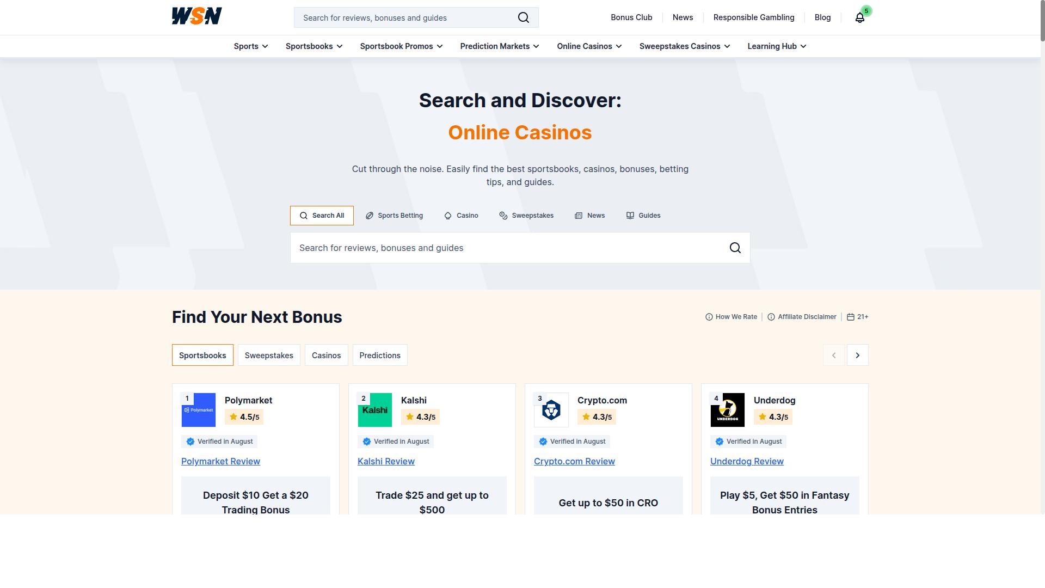This screenshot has width=1045, height=588.
Task: Click the Underdog card title
Action: point(774,400)
